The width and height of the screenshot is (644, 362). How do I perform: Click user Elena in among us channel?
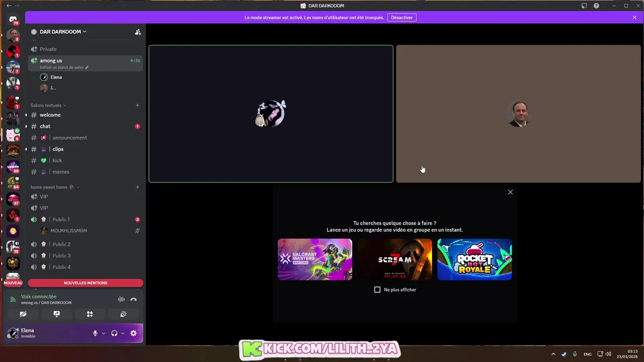click(x=91, y=77)
